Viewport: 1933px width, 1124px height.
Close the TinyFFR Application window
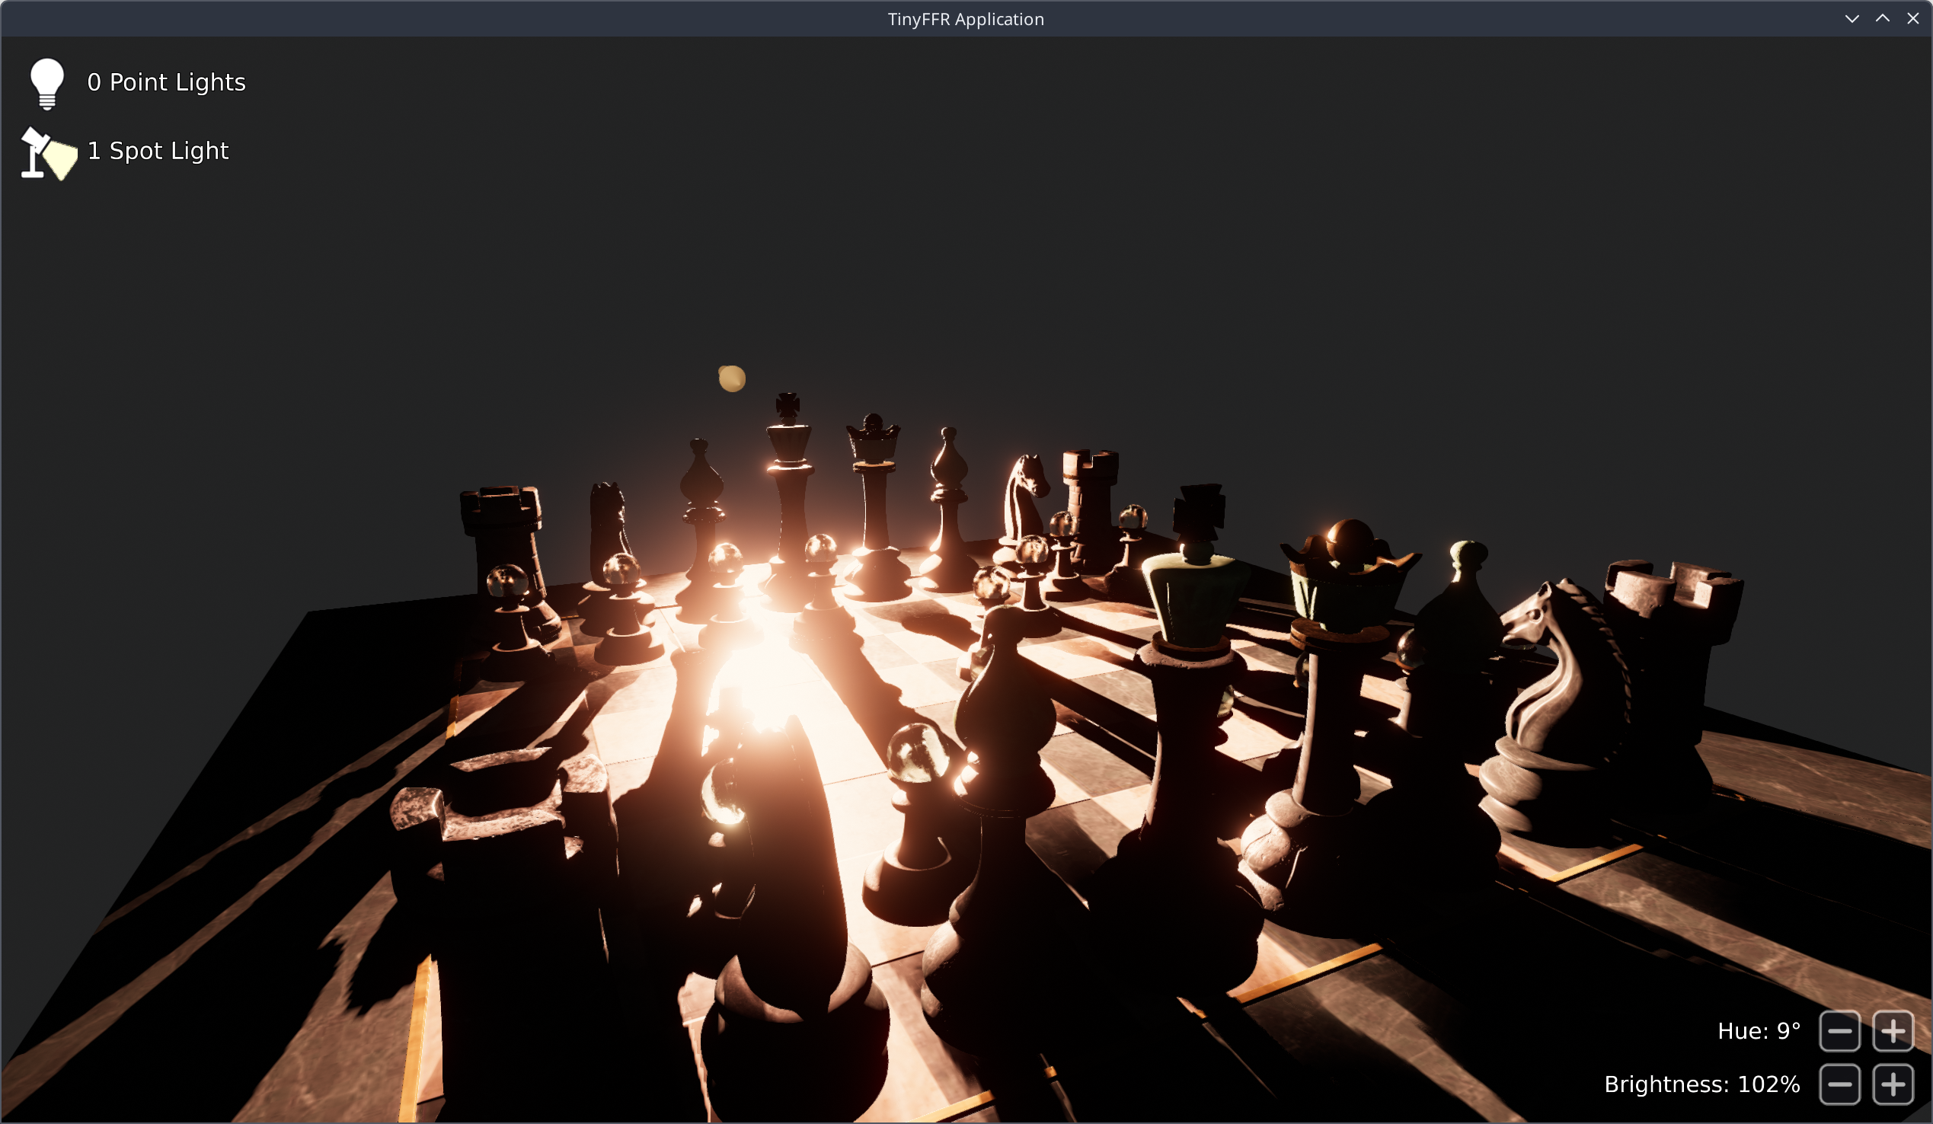(1913, 18)
